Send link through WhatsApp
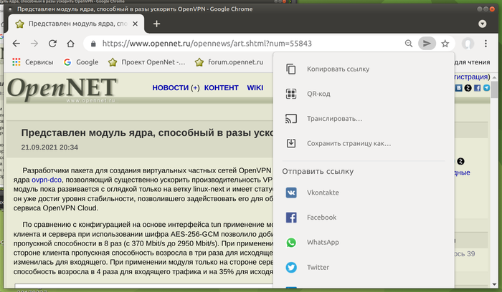The height and width of the screenshot is (292, 502). click(322, 243)
